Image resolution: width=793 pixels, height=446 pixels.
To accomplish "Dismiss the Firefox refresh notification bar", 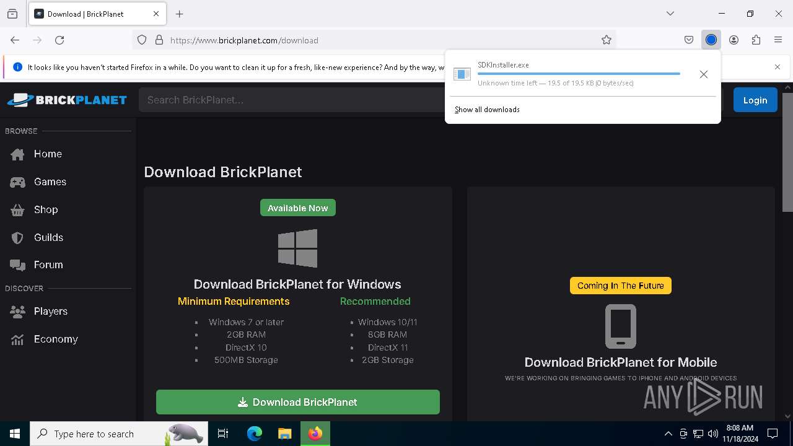I will 778,67.
